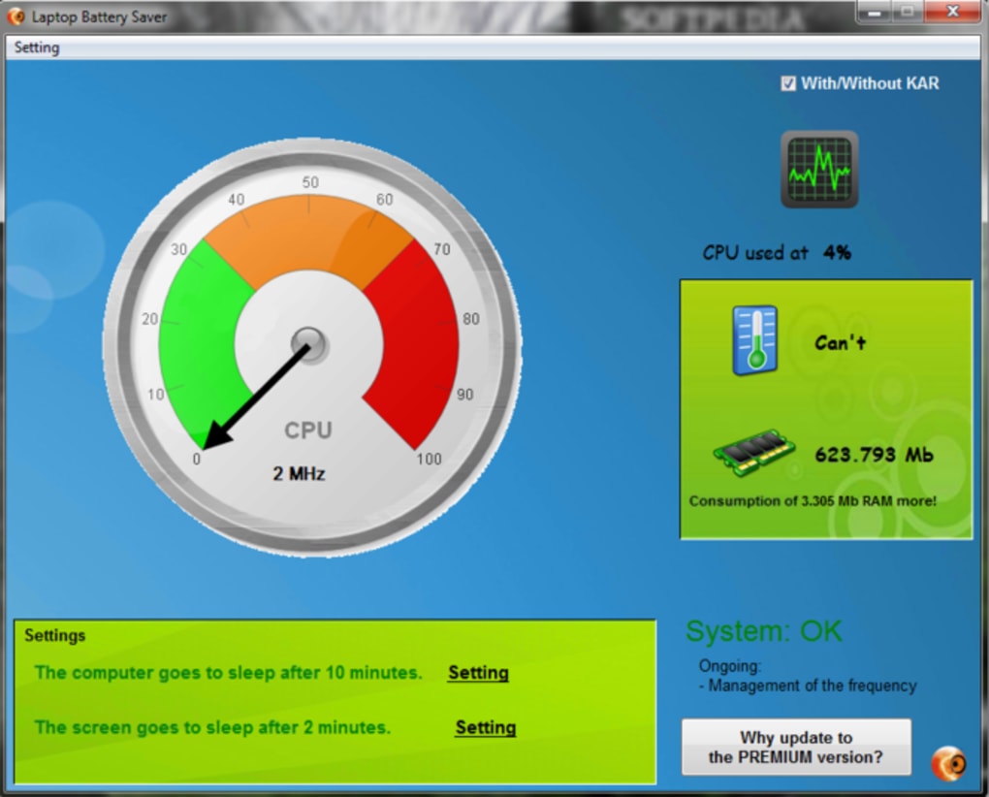
Task: Click the CPU activity monitor icon
Action: point(819,169)
